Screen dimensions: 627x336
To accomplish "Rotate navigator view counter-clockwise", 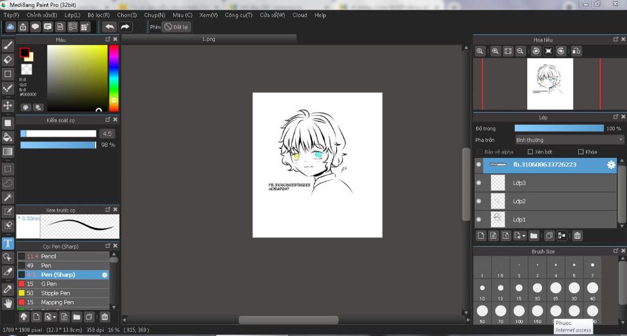I will [536, 51].
